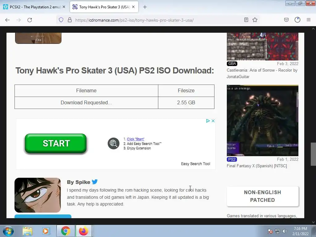Image resolution: width=316 pixels, height=237 pixels.
Task: Click the address bar URL
Action: (135, 20)
